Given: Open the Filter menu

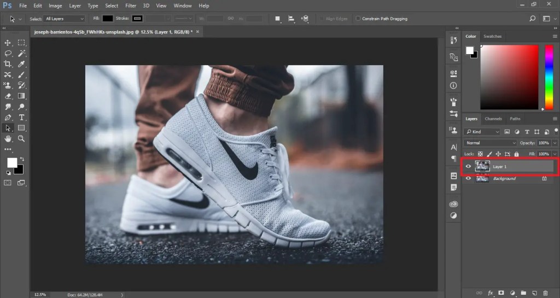Looking at the screenshot, I should point(131,5).
